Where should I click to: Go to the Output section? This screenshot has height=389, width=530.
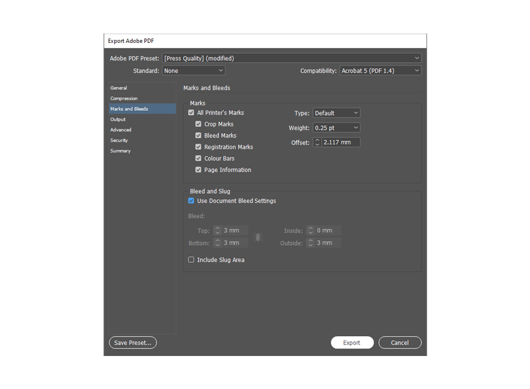(142, 120)
